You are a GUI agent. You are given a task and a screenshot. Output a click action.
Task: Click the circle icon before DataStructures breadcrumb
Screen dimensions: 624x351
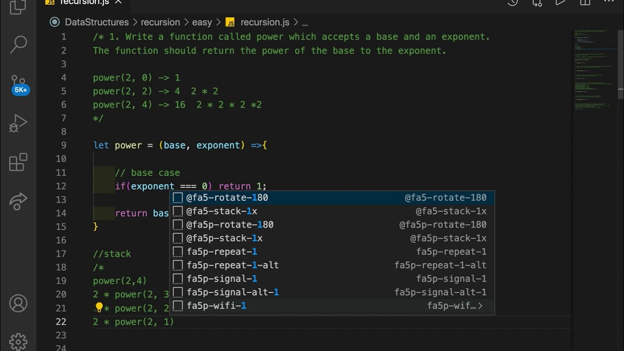coord(55,22)
